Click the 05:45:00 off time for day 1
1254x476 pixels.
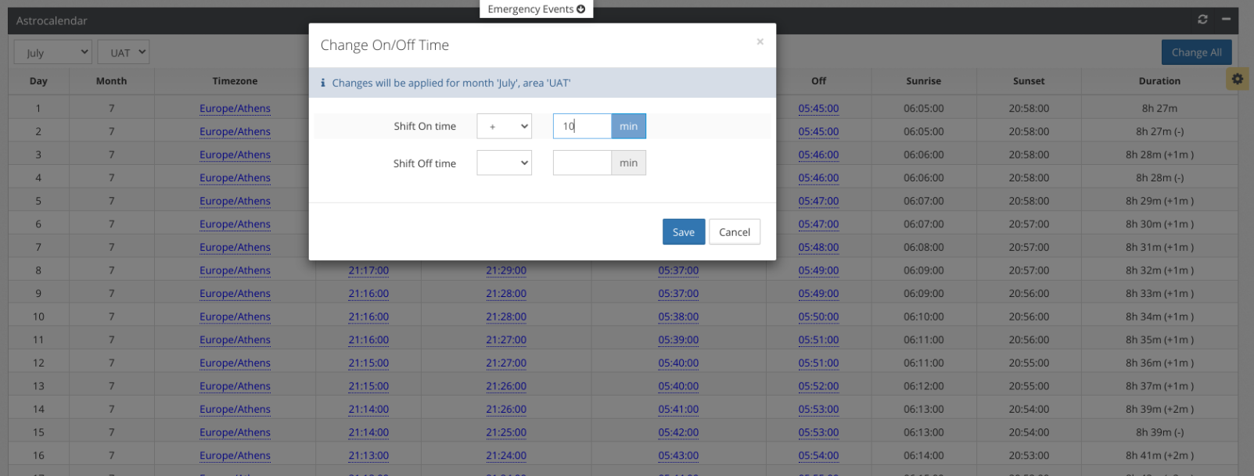tap(818, 109)
